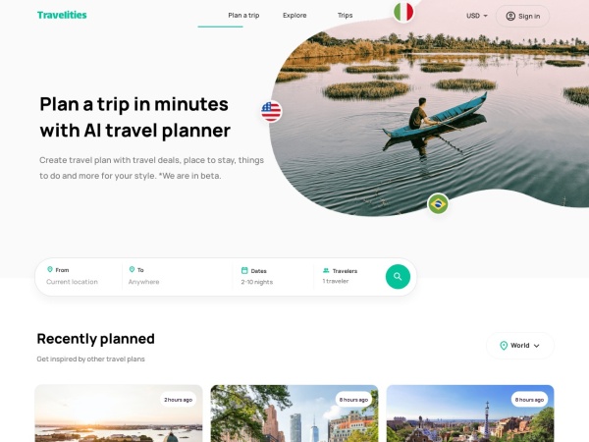Click the green search magnifier button
Viewport: 589px width, 442px height.
pos(398,277)
